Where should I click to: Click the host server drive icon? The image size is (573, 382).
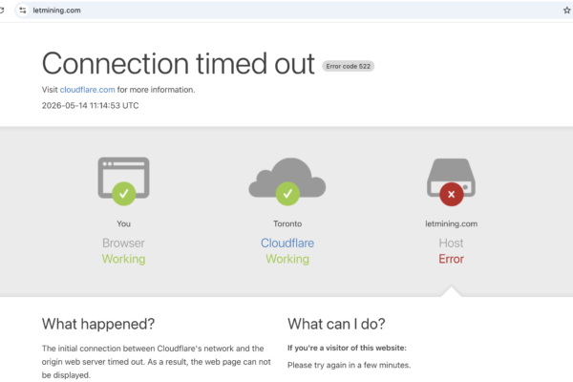451,178
